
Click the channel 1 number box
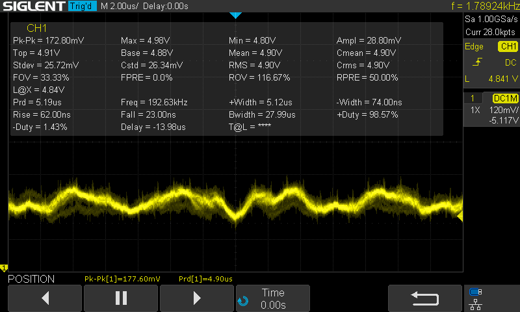coord(473,98)
